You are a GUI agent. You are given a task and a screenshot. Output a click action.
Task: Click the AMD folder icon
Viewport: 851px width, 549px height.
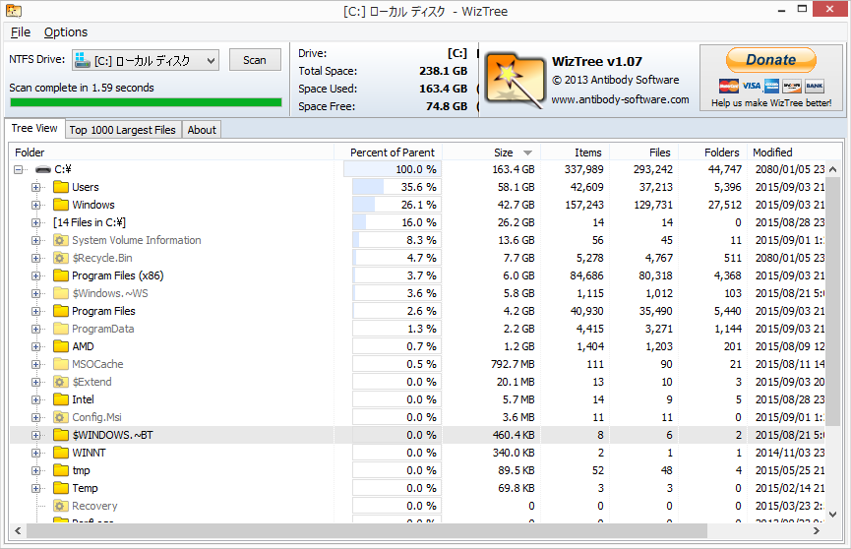pyautogui.click(x=61, y=346)
